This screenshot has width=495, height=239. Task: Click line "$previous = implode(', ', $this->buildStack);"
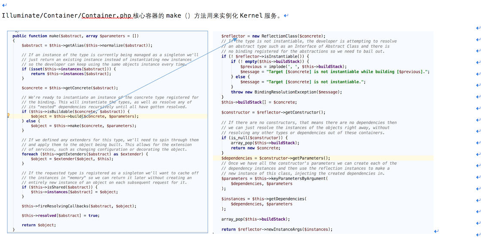point(293,66)
